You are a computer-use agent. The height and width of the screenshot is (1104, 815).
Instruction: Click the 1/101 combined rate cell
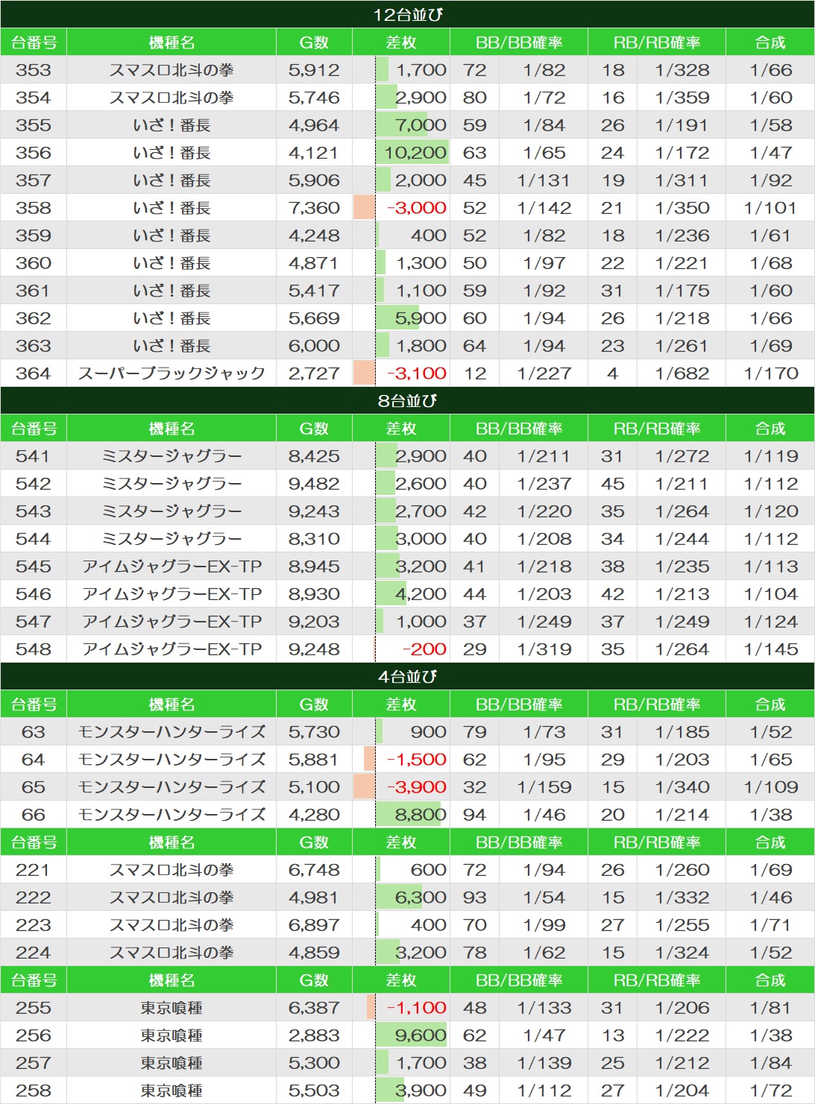coord(771,208)
